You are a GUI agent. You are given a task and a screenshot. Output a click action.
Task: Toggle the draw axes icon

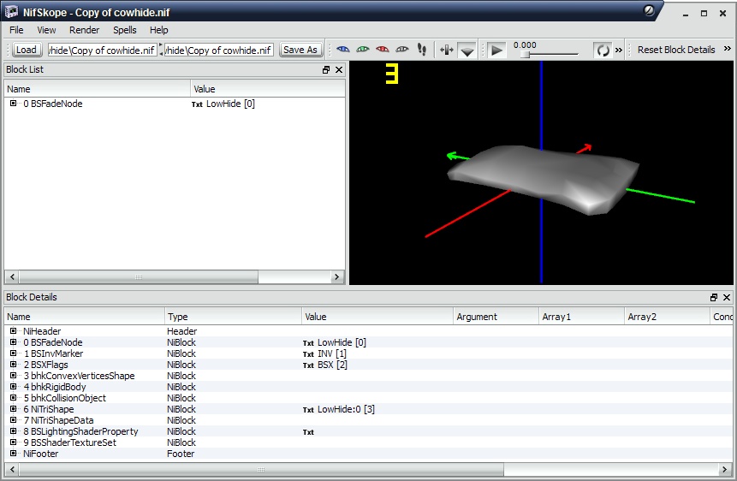click(446, 50)
